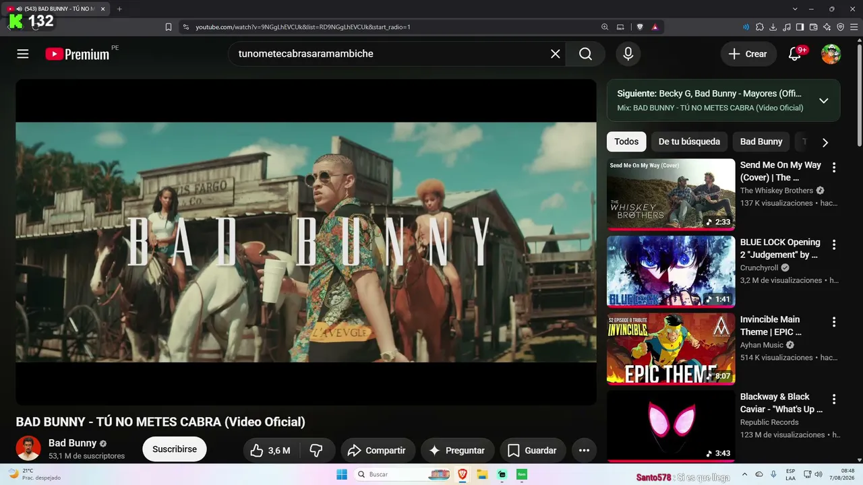
Task: Open the Brave Wallet icon
Action: pos(814,27)
